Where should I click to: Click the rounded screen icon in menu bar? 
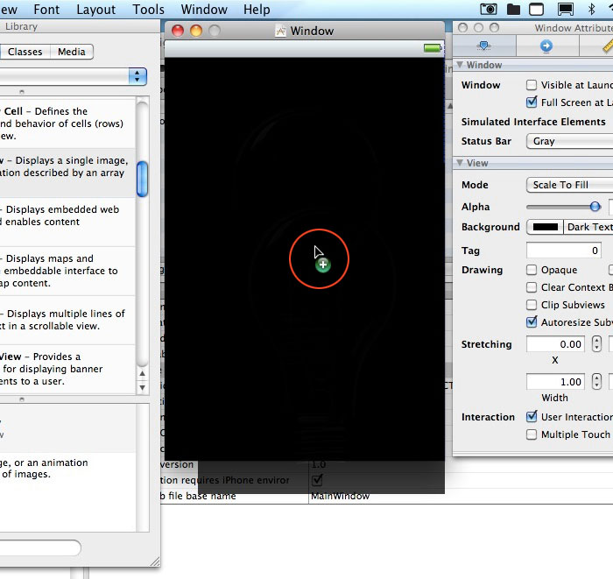pyautogui.click(x=536, y=9)
